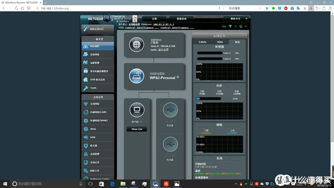
Task: Open USB 相关应用 page
Action: [97, 79]
